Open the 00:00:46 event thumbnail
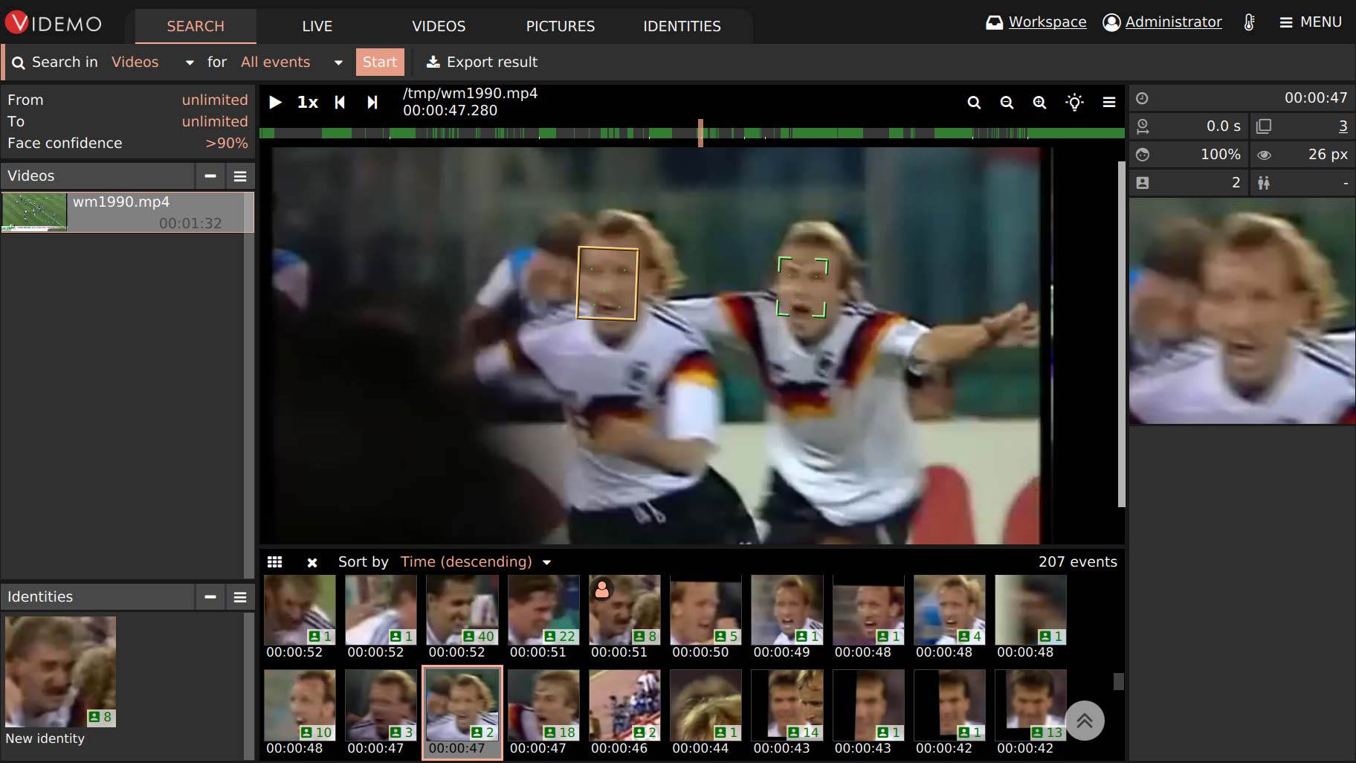The image size is (1356, 763). (624, 705)
